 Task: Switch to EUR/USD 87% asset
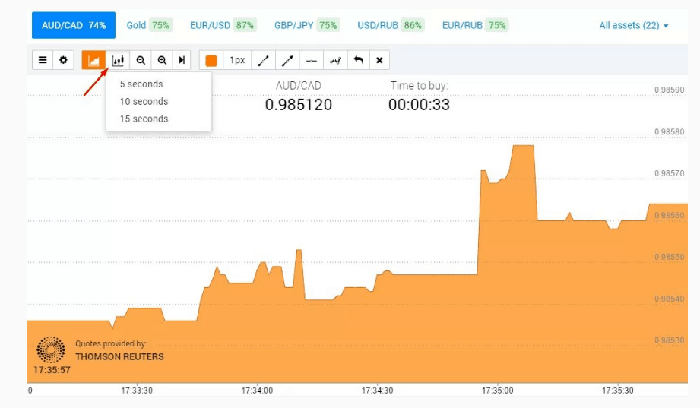click(x=223, y=25)
